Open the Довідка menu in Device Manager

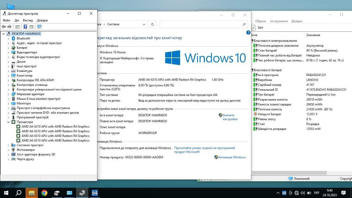click(x=42, y=20)
